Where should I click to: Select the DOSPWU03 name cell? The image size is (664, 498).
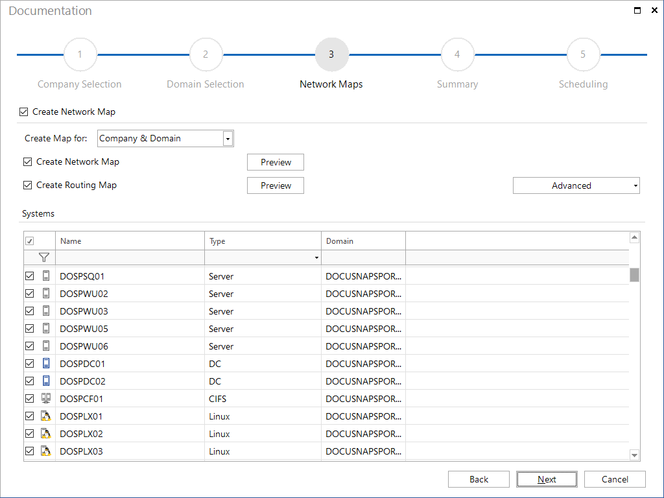point(130,311)
